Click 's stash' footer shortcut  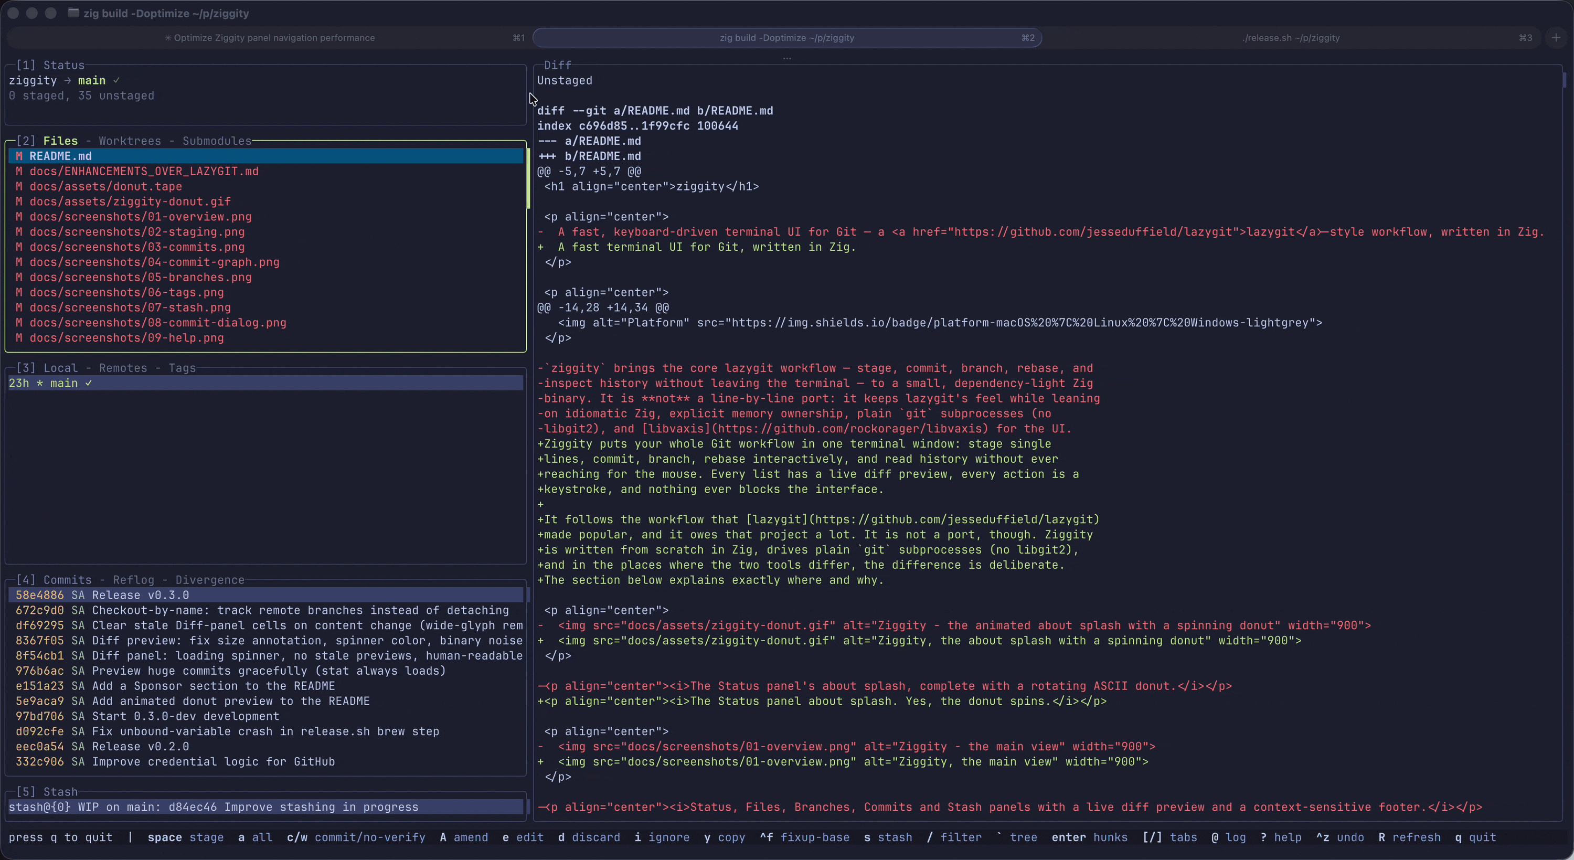888,837
